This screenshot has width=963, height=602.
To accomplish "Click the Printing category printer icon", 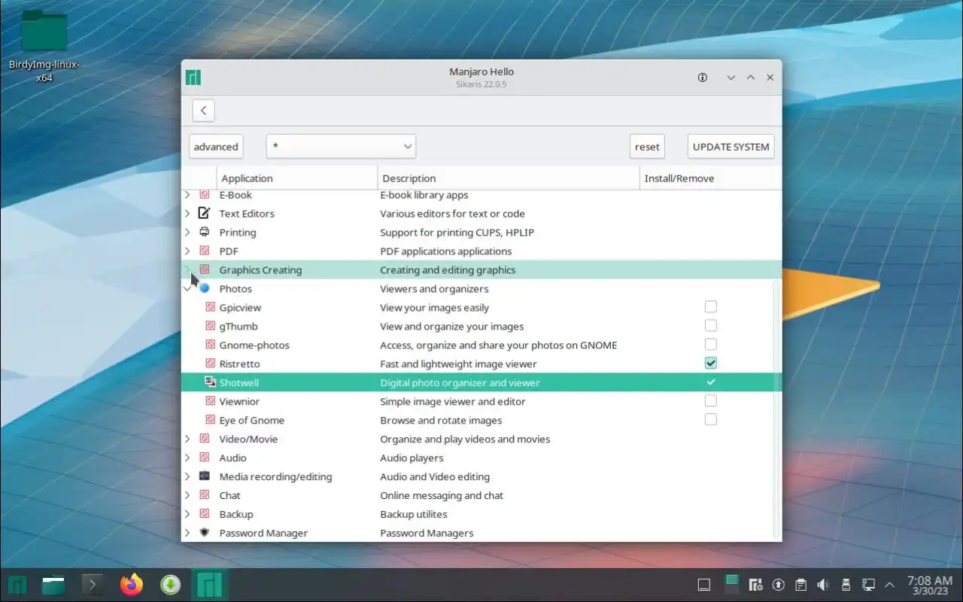I will coord(204,232).
